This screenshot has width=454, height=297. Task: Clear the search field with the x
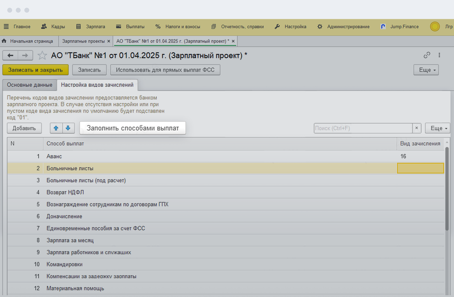(x=416, y=128)
